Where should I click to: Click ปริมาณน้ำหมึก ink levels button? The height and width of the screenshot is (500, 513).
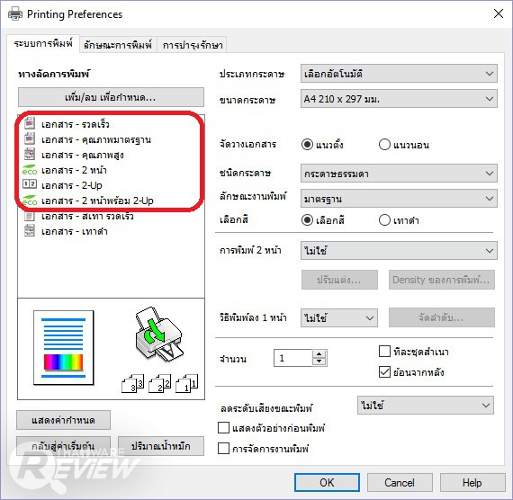(x=161, y=446)
